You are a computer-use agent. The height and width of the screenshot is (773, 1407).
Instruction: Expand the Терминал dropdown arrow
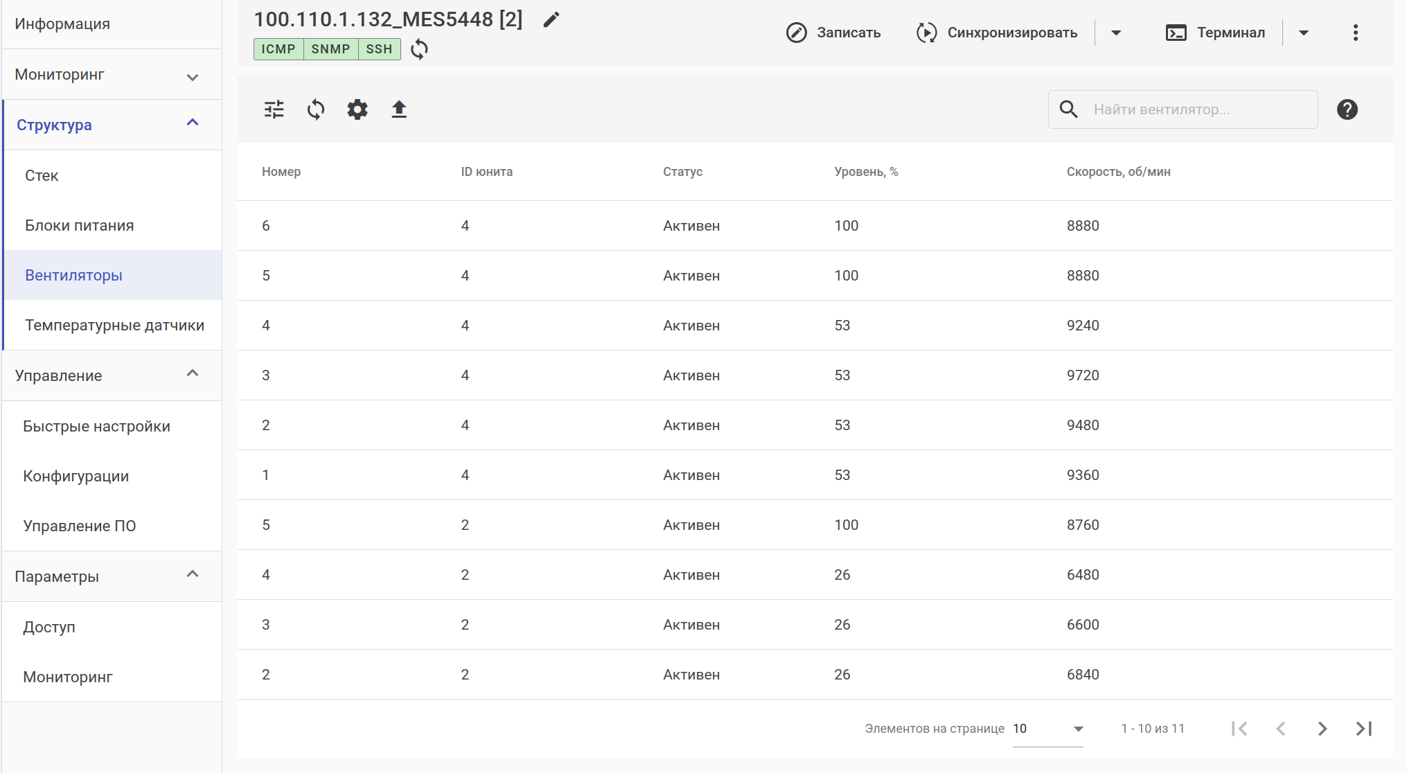tap(1303, 33)
